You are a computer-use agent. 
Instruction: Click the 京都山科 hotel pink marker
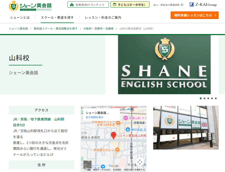click(x=126, y=118)
